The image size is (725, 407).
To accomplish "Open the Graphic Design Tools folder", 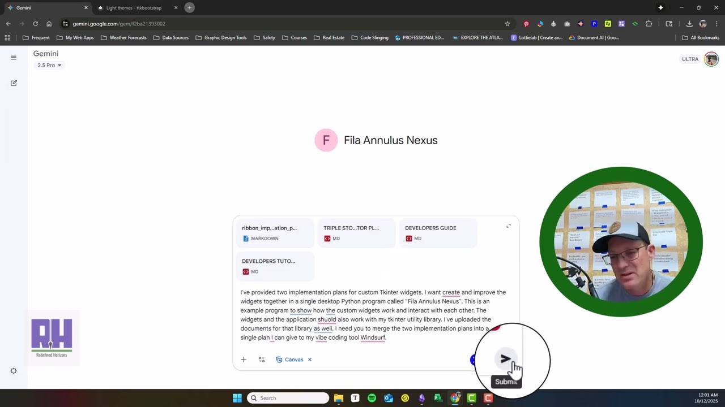I will [221, 38].
